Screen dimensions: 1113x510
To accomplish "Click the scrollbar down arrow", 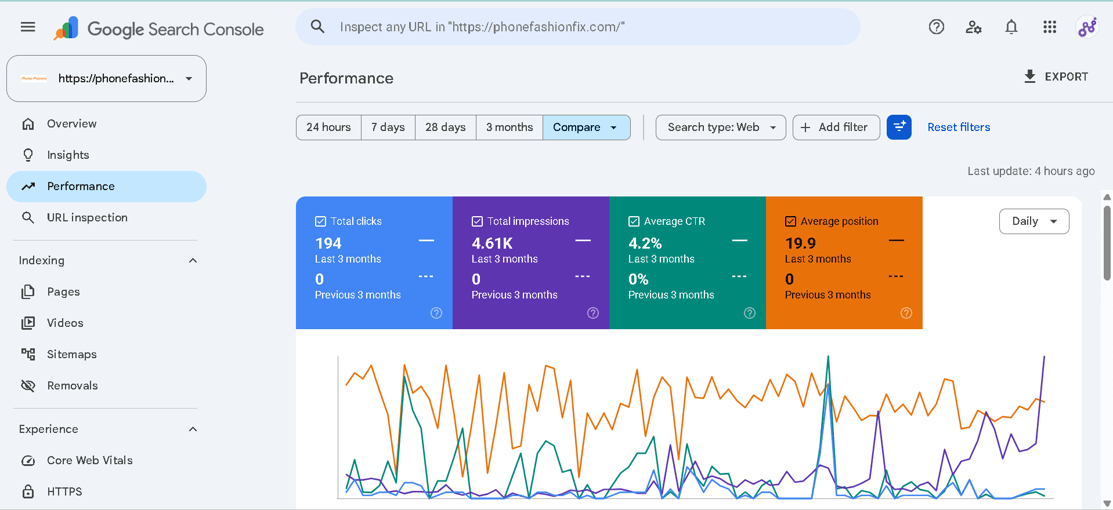I will [1107, 503].
